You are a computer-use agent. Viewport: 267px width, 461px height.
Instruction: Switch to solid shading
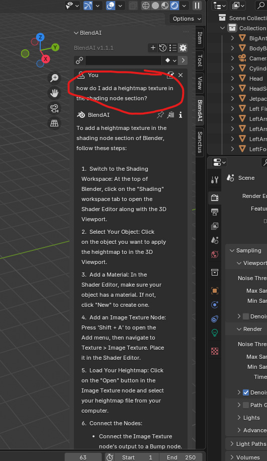coord(155,6)
